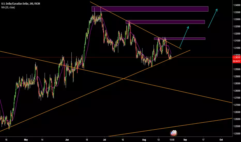Select the middle purple zone near 1.33000
The width and height of the screenshot is (241, 142).
165,22
